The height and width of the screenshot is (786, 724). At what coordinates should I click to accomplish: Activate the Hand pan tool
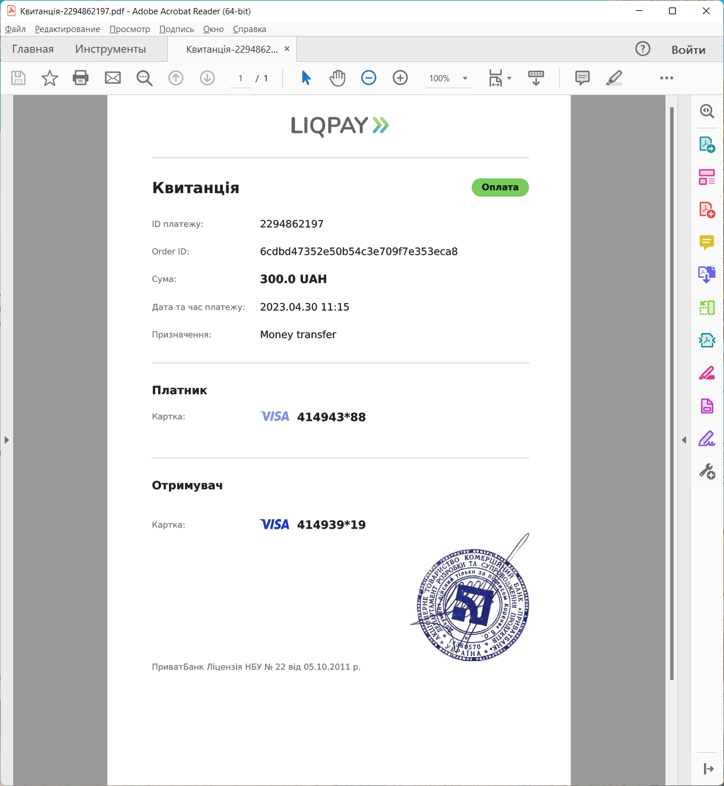337,78
